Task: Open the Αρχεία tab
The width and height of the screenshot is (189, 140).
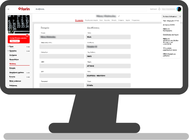Action: [x=128, y=20]
